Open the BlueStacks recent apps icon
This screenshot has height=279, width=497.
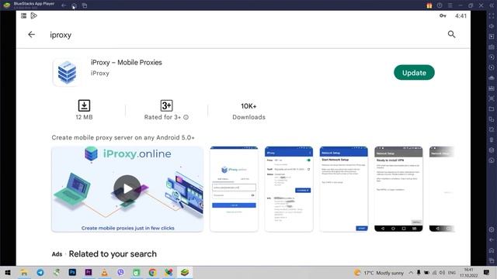85,5
